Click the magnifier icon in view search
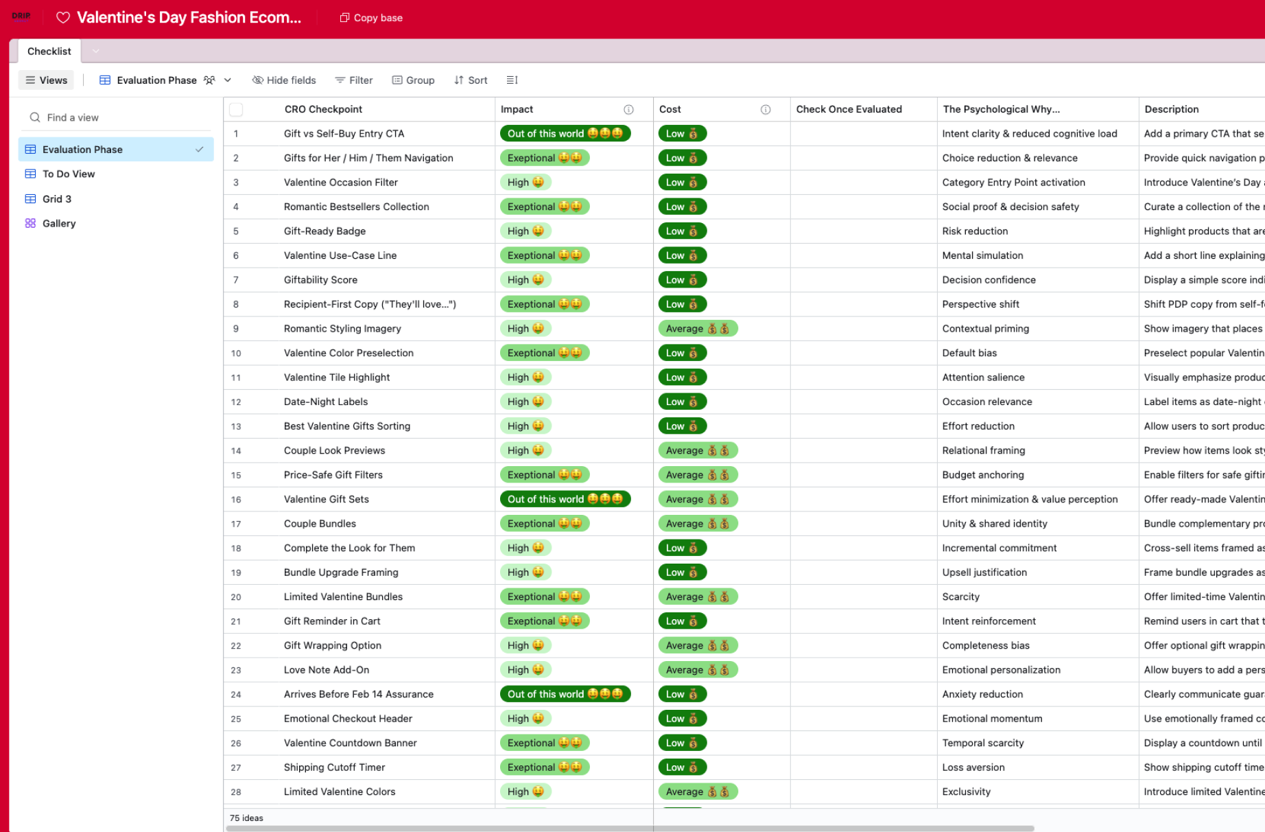This screenshot has width=1265, height=832. coord(35,117)
